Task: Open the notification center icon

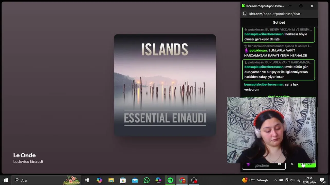Action: pos(322,180)
